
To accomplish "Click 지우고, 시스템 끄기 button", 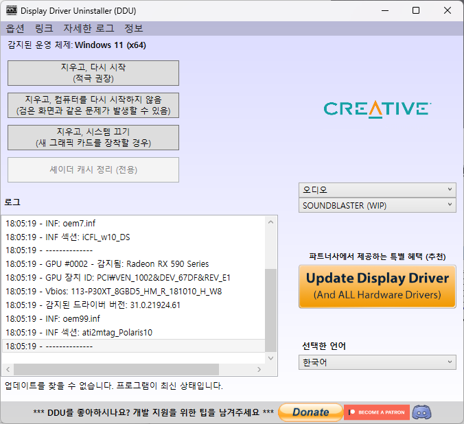I will (x=93, y=138).
